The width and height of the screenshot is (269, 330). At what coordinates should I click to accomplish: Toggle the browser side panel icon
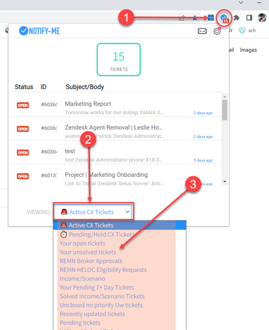point(249,18)
